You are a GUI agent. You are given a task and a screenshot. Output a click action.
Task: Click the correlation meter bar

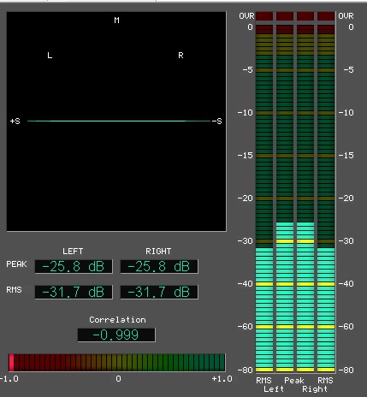pyautogui.click(x=116, y=363)
